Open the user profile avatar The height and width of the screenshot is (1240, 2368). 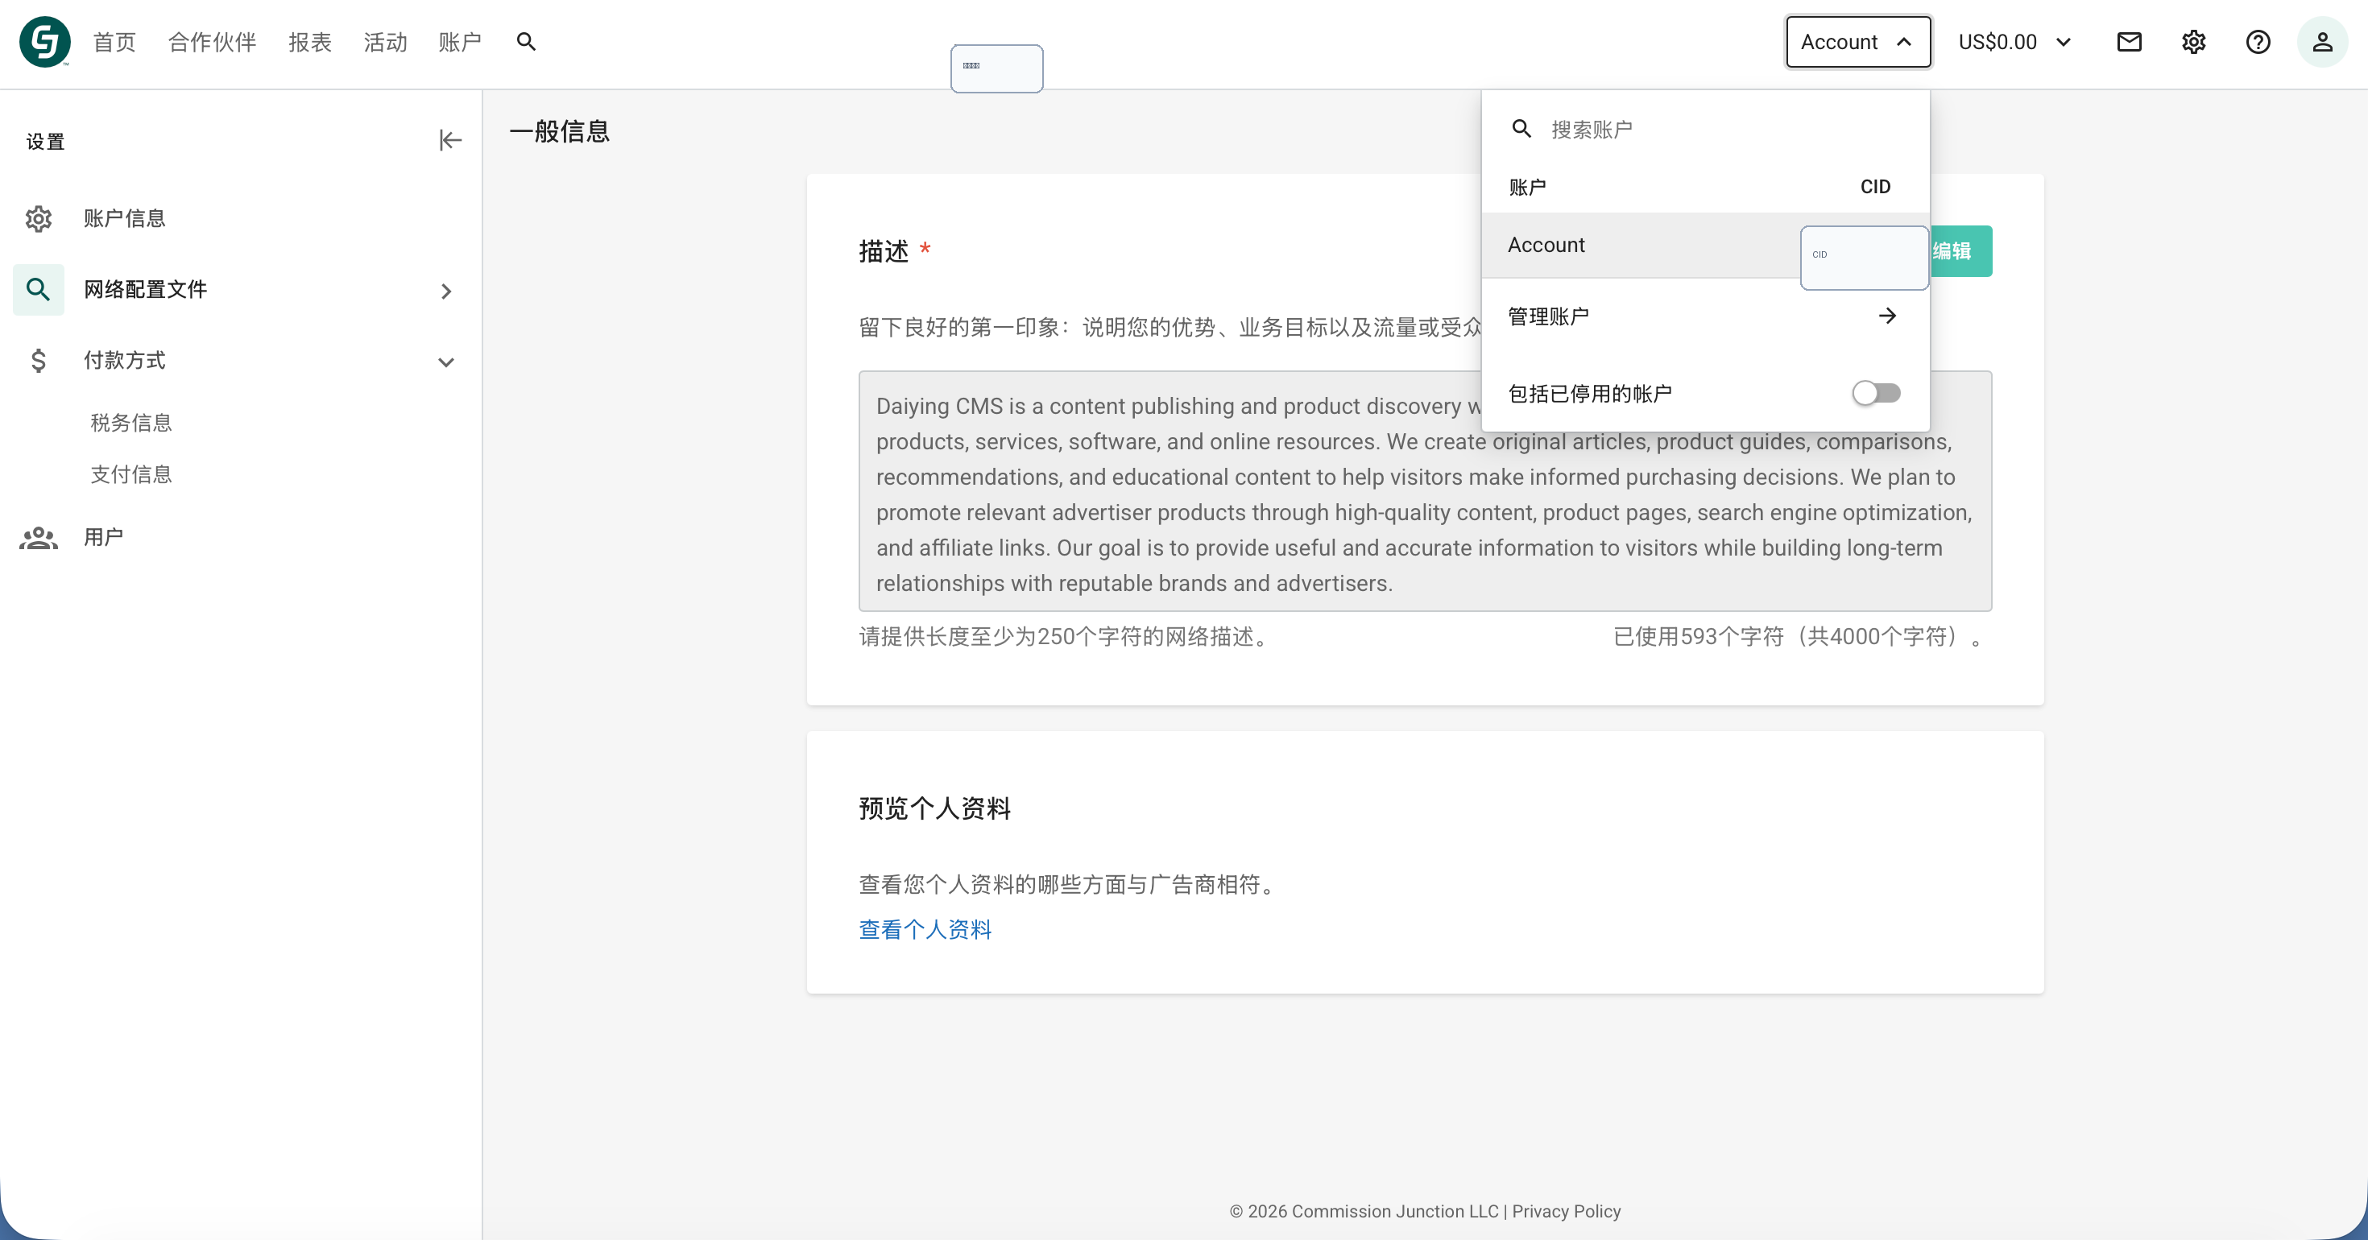click(2322, 41)
